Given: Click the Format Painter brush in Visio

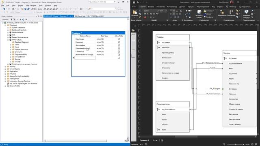Looking at the screenshot, I should point(140,17).
